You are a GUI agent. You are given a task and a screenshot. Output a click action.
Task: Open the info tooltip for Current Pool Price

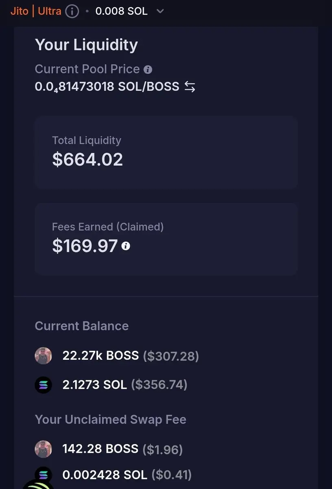[148, 70]
